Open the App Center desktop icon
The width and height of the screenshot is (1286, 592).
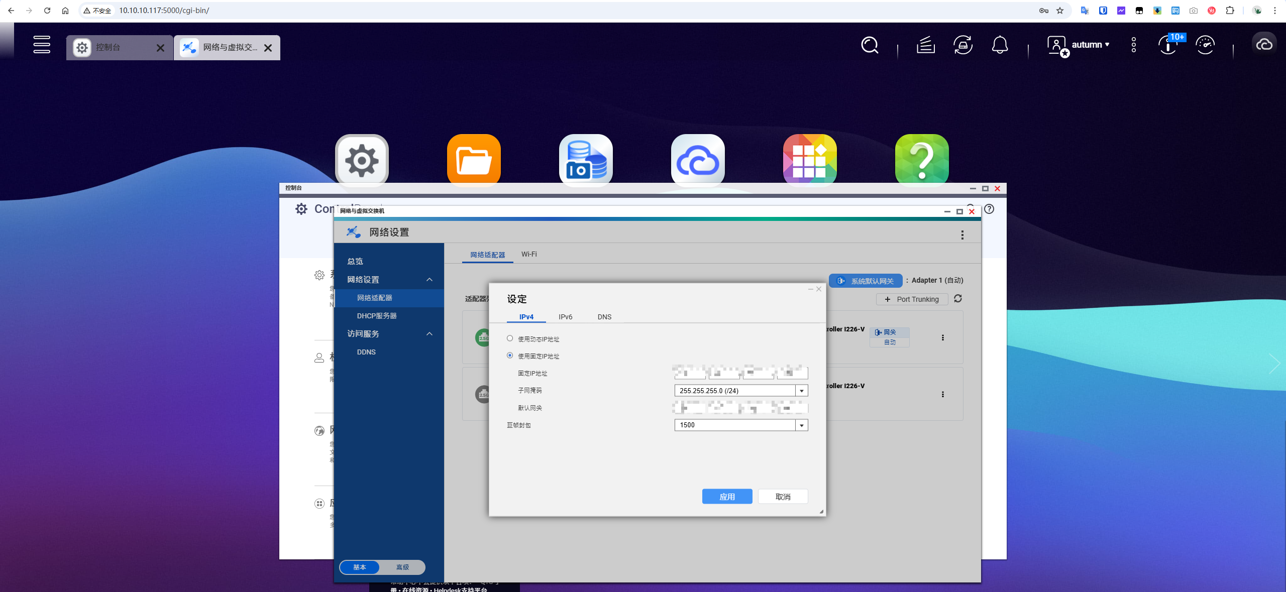coord(809,160)
